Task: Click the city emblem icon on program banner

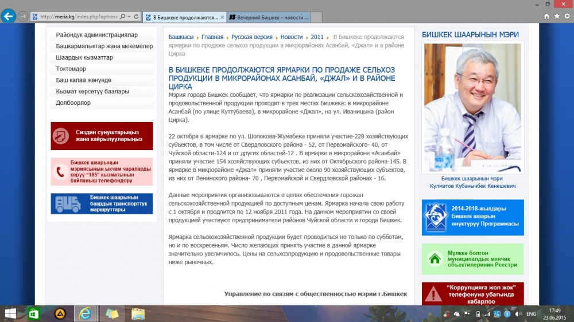Action: (436, 217)
